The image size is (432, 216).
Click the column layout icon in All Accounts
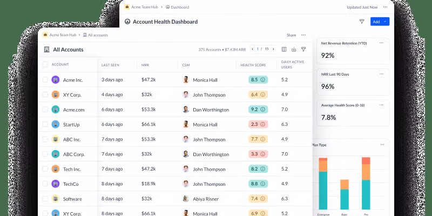click(x=284, y=49)
